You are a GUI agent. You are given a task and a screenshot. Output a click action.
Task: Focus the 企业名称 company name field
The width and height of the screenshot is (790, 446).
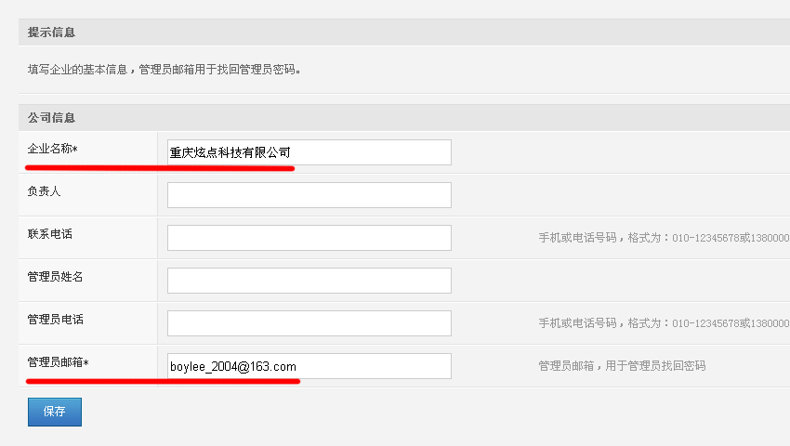point(309,152)
